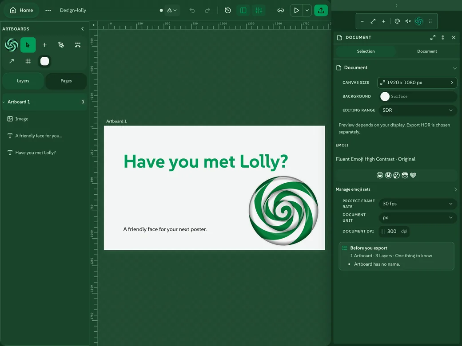Click the swirl logo in tools panel
462x346 pixels.
pos(12,45)
